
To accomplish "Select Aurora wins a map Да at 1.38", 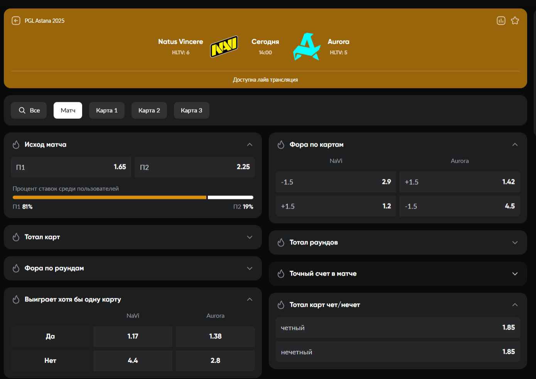I will coord(215,336).
